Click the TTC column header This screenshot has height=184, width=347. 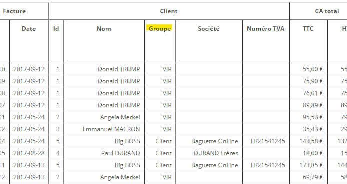308,29
